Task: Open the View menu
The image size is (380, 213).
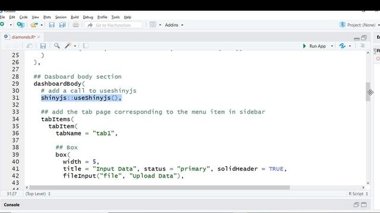Action: 36,17
